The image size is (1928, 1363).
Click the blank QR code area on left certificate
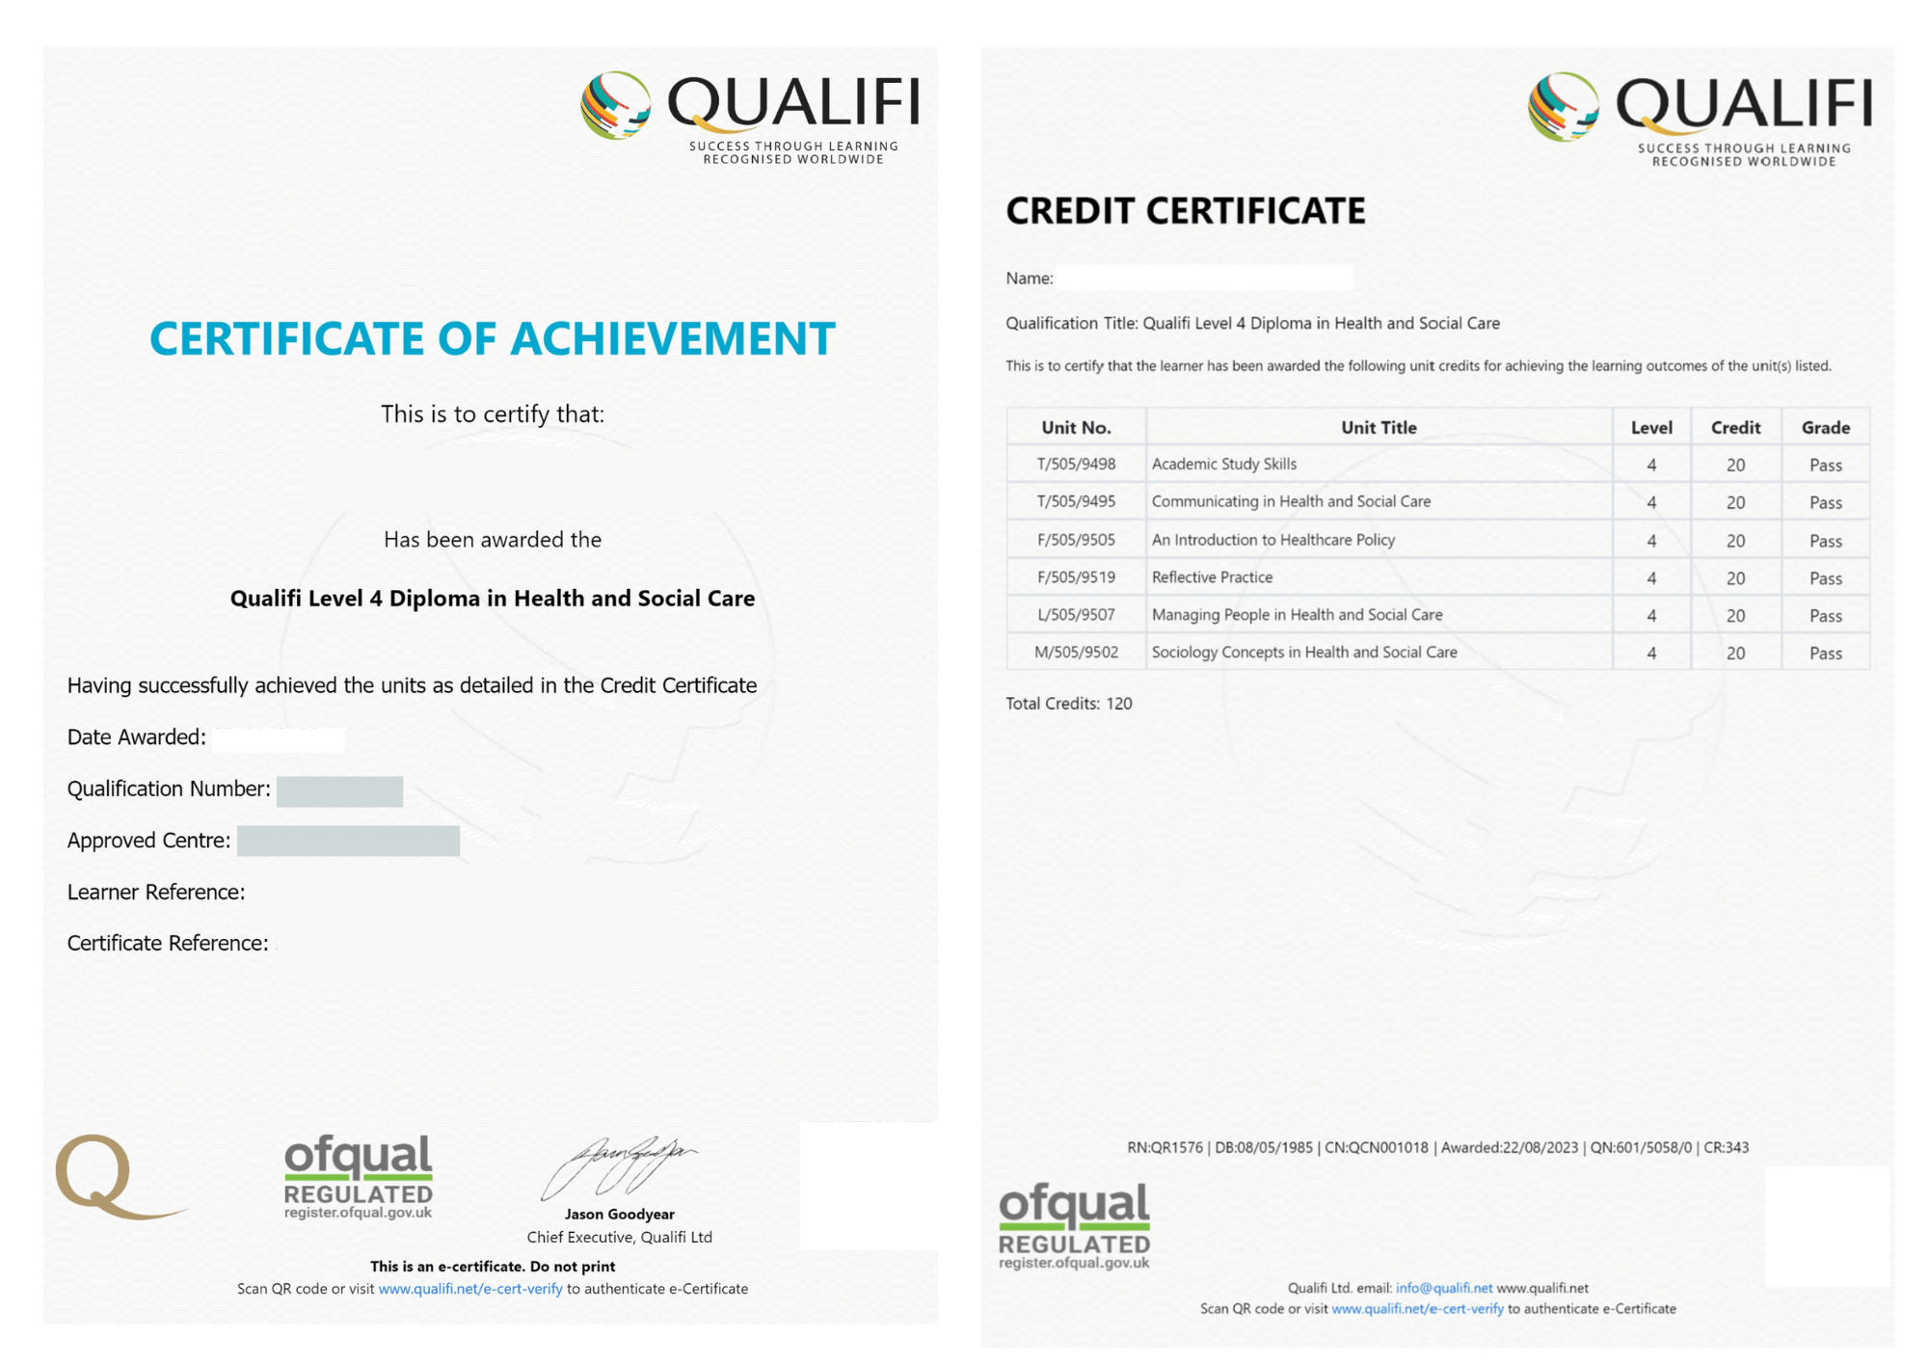pos(869,1186)
